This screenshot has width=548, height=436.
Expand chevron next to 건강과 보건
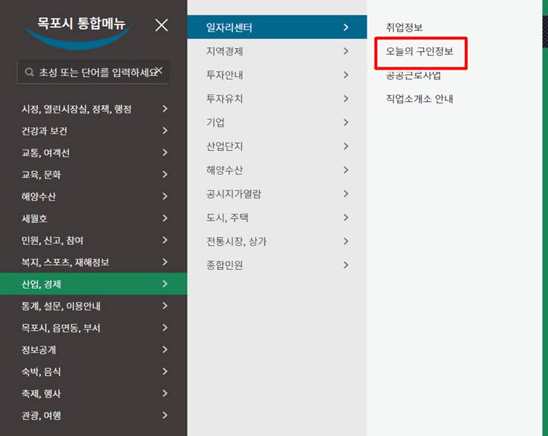(x=165, y=131)
